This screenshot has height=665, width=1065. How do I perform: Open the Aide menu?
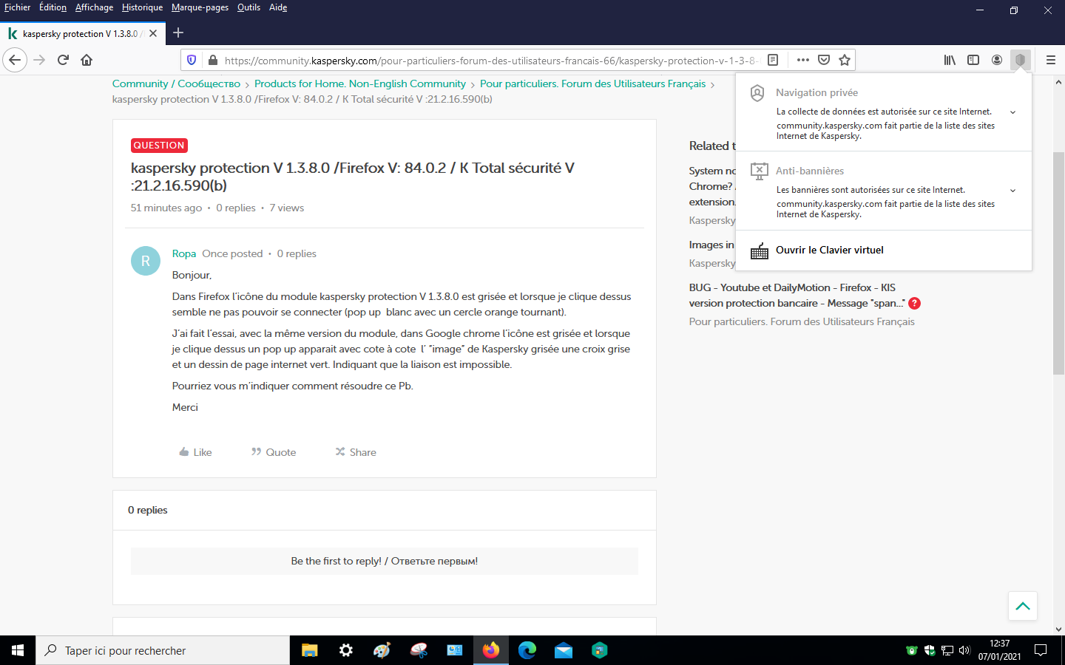pyautogui.click(x=278, y=7)
